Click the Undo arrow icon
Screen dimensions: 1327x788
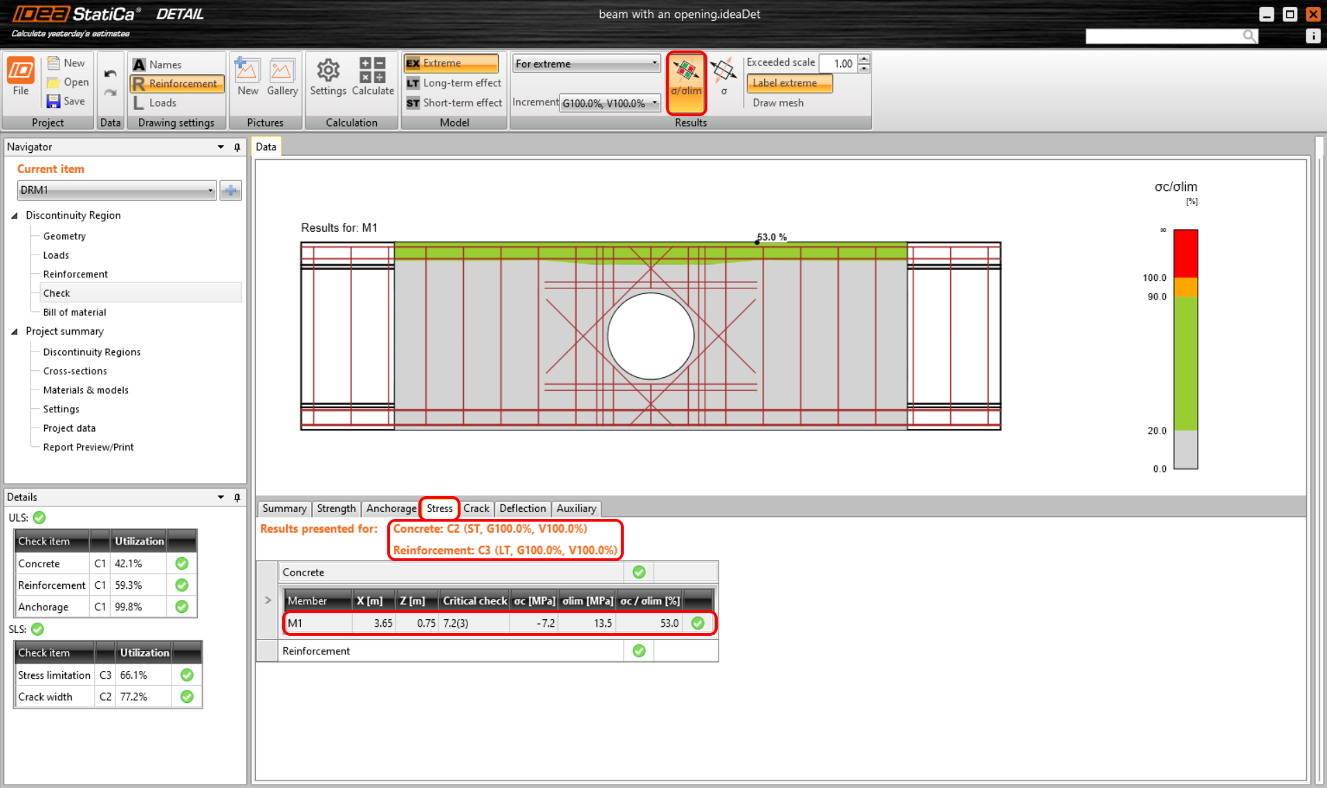(110, 73)
